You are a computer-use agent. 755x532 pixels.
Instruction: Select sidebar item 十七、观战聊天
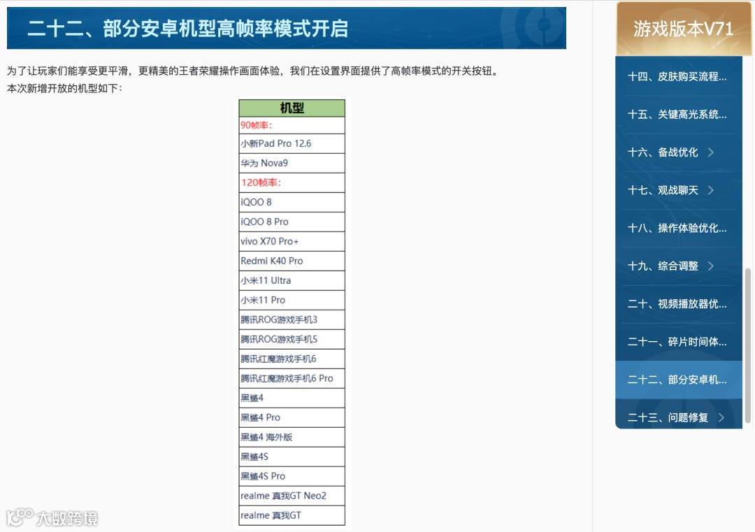(678, 190)
